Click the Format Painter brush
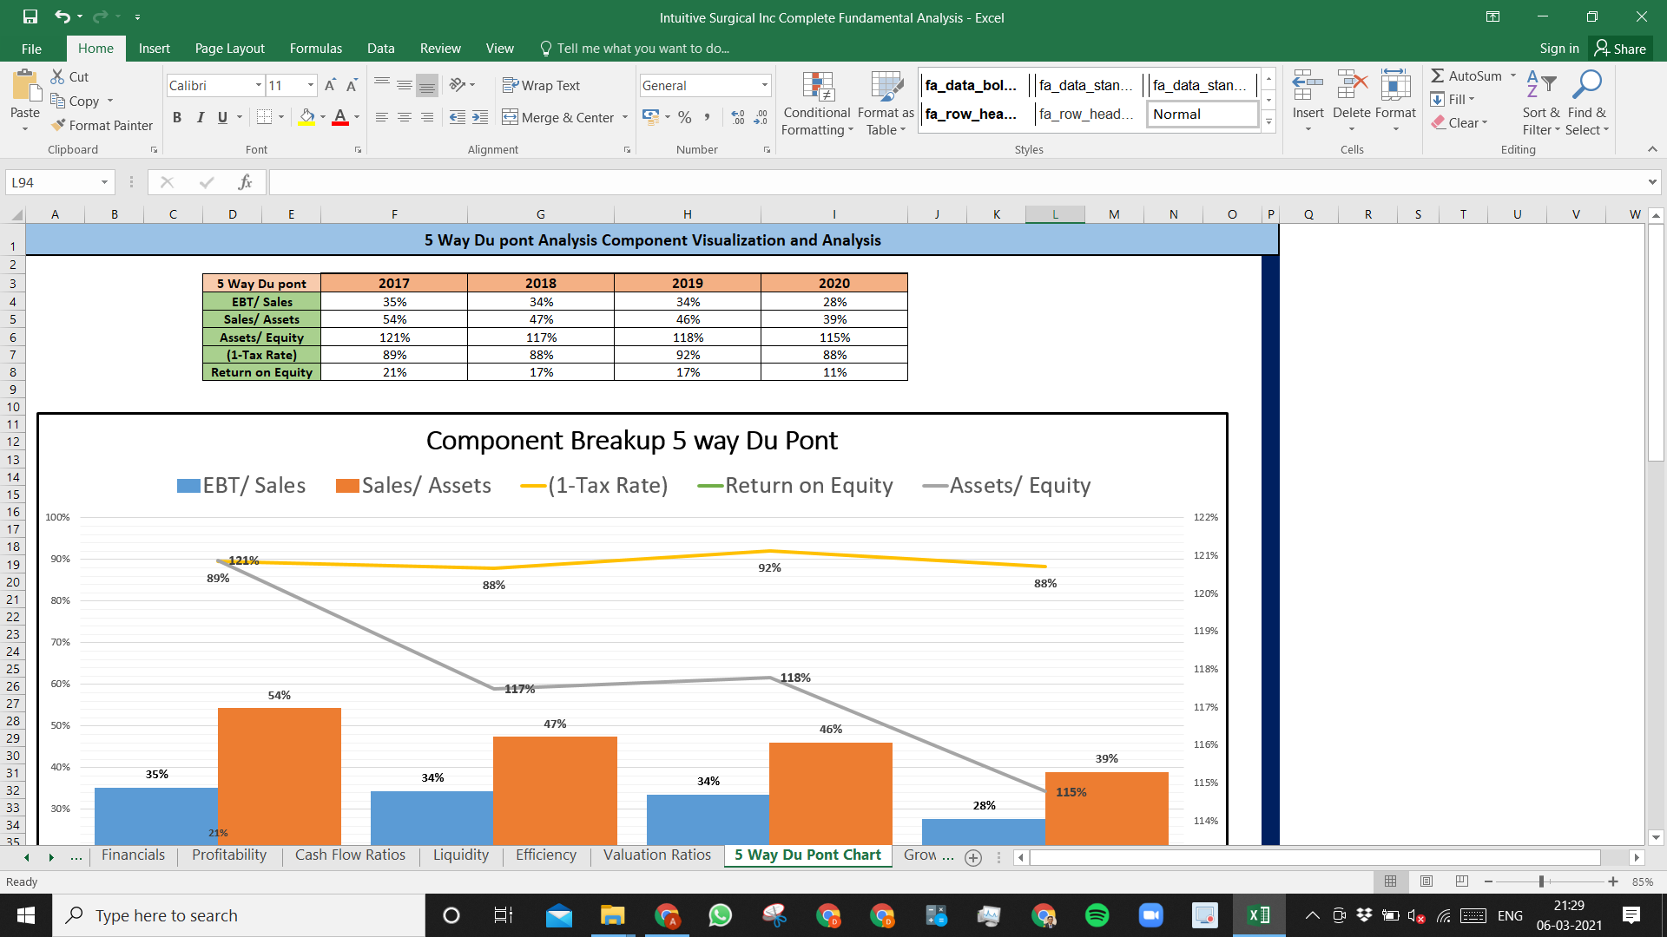The height and width of the screenshot is (937, 1667). pos(102,125)
